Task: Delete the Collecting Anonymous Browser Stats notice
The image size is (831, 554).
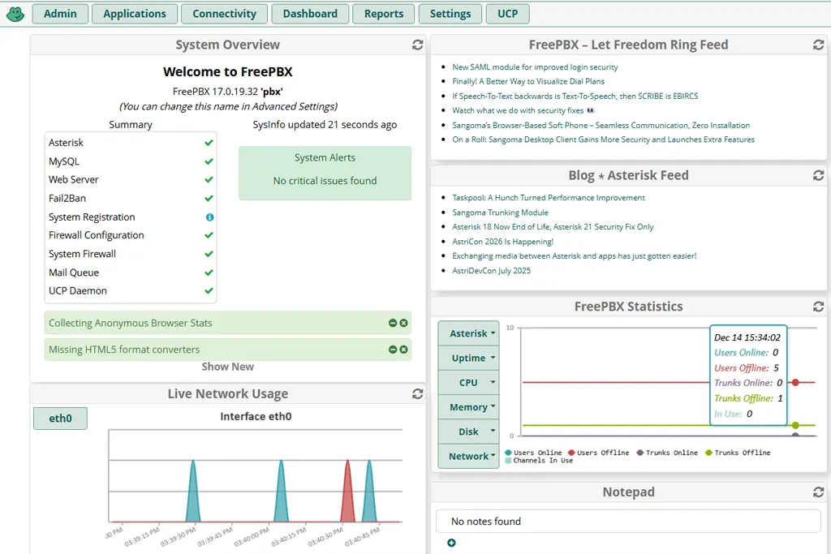Action: pyautogui.click(x=403, y=323)
